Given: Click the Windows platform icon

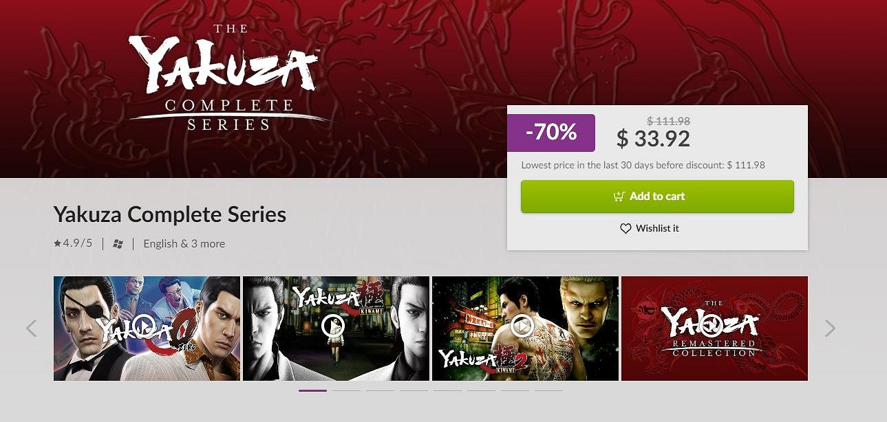Looking at the screenshot, I should [x=118, y=244].
